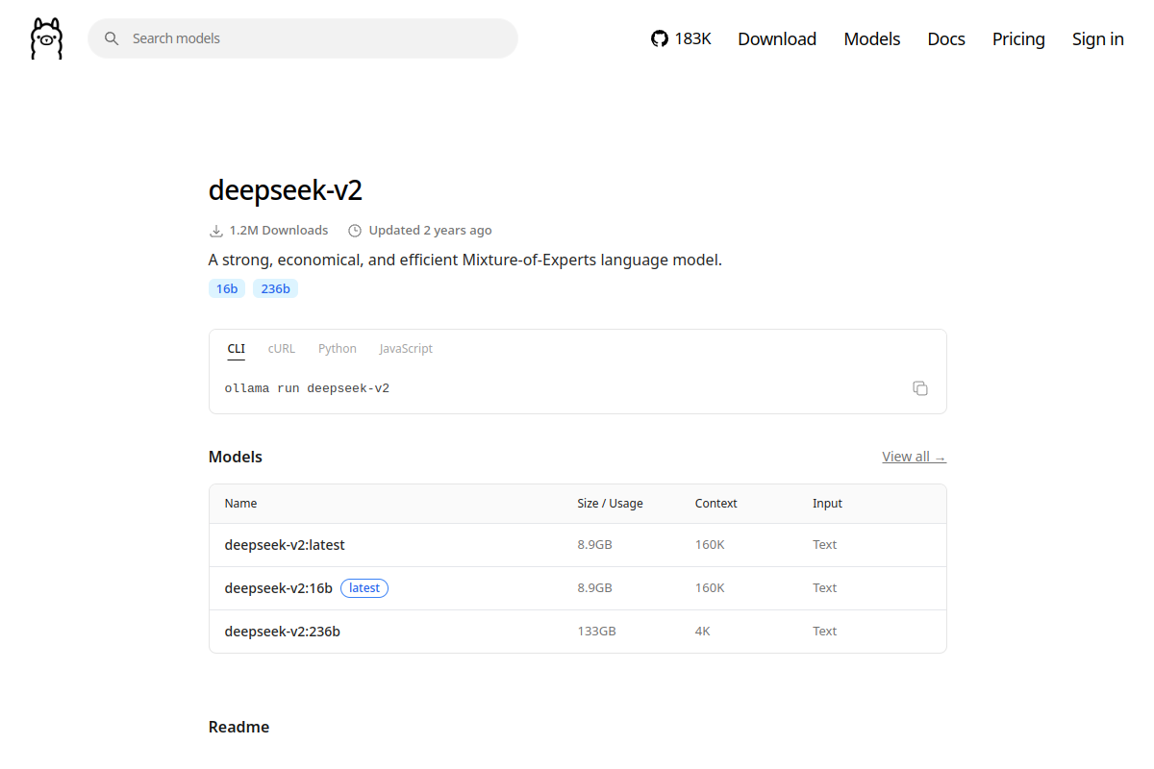
Task: Focus the Search models input field
Action: [303, 38]
